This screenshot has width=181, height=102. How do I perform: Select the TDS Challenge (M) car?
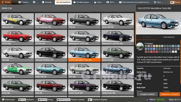(x=51, y=21)
